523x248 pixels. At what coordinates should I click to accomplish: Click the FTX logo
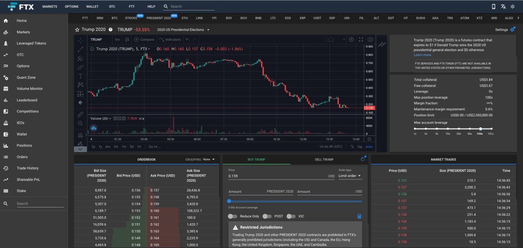coord(21,7)
